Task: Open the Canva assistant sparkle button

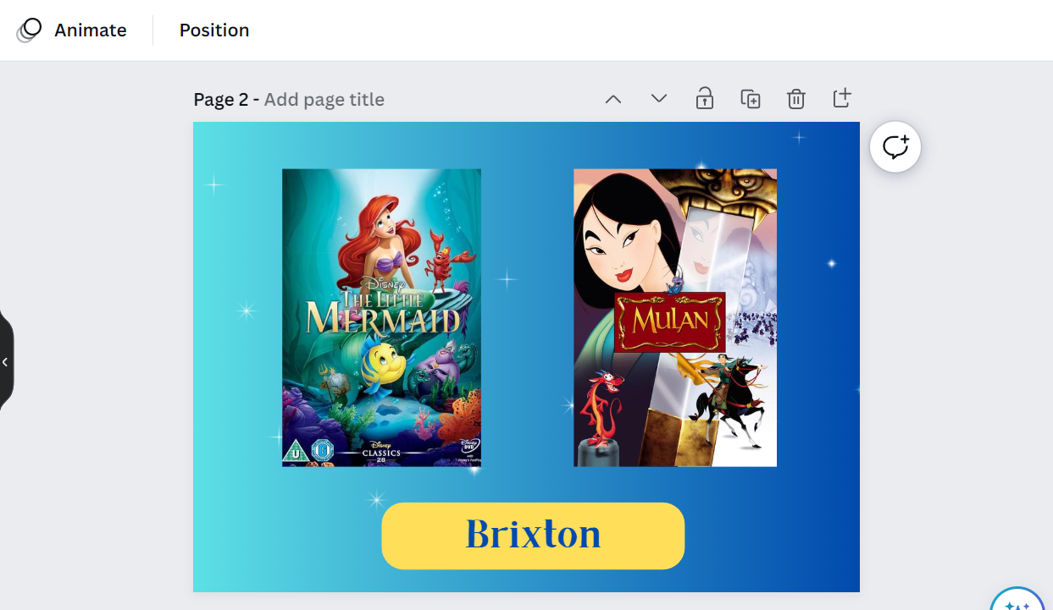Action: pyautogui.click(x=1017, y=602)
